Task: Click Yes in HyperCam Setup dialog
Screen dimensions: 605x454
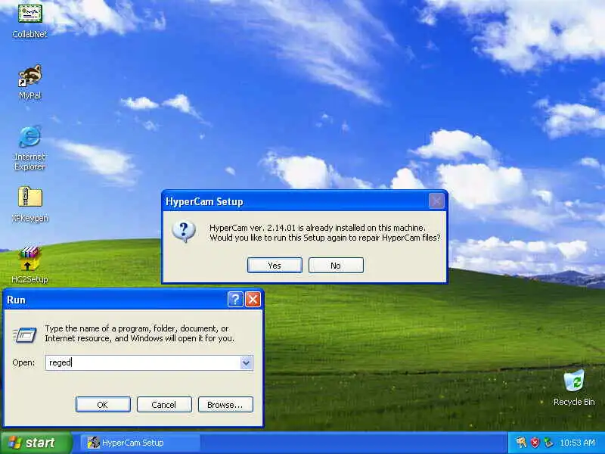Action: [275, 266]
